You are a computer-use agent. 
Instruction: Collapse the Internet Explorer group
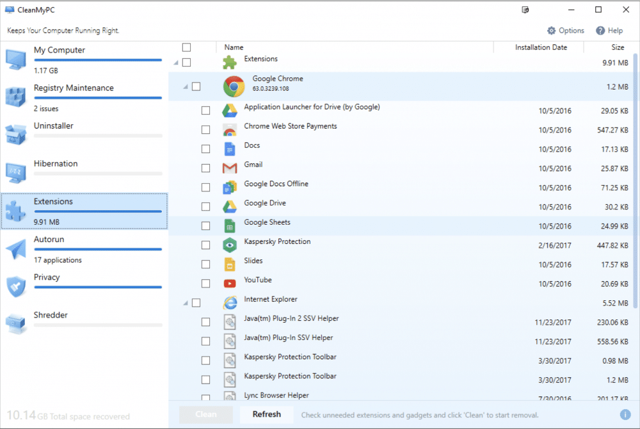(x=186, y=302)
